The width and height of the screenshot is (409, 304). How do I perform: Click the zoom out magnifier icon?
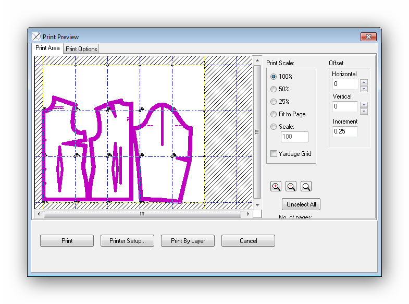[x=291, y=186]
